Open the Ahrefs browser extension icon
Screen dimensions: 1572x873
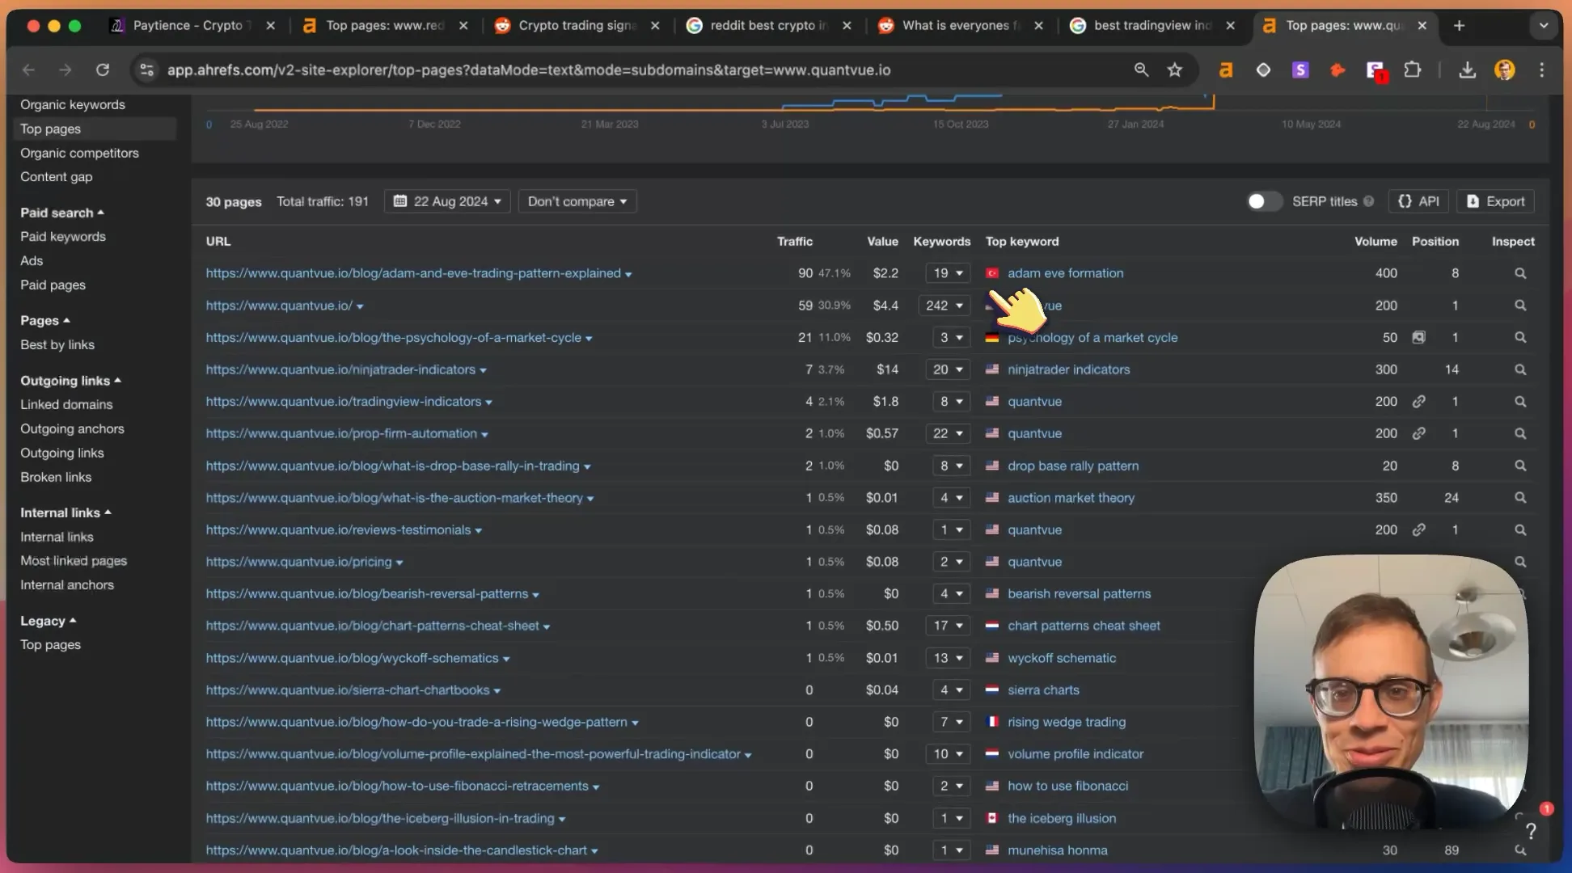[x=1226, y=70]
